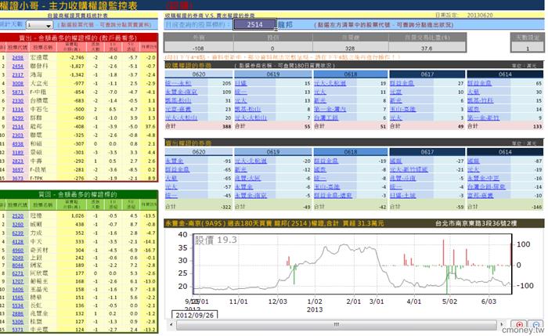
Task: Open the 0618 selling broker with value -19
Action: point(326,161)
